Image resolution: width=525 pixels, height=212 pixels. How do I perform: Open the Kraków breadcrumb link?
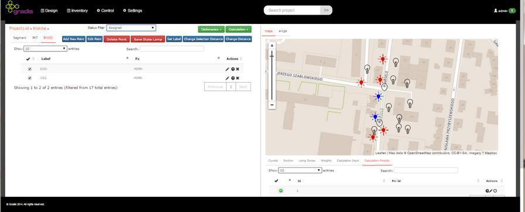click(40, 29)
